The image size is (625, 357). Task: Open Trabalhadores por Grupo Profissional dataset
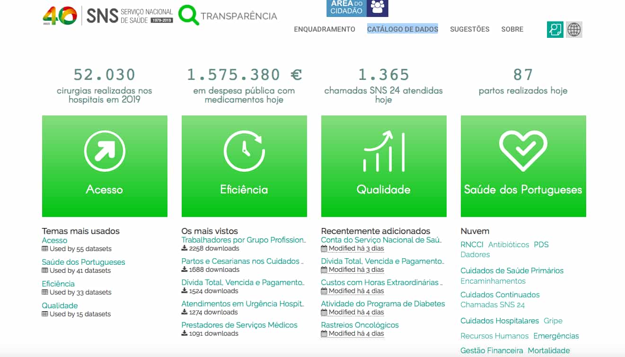[243, 240]
